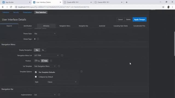
Task: Click the Navigation Bar section heading
Action: [x=7, y=89]
